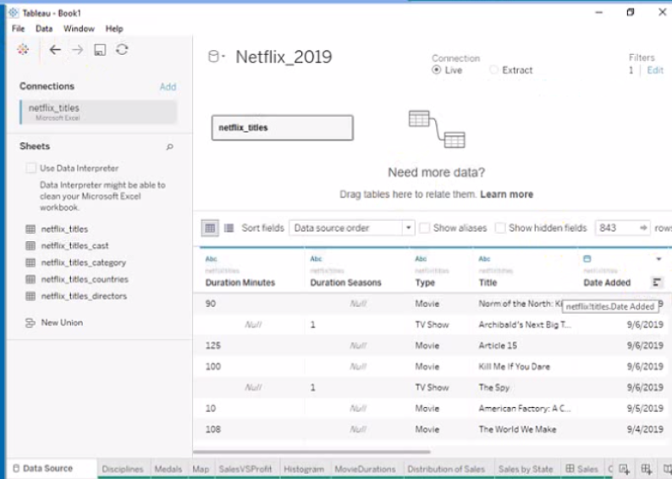Switch to metadata list view icon
This screenshot has width=672, height=479.
click(229, 228)
